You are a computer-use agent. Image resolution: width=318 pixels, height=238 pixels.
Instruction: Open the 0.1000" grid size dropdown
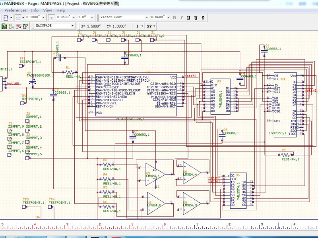point(43,17)
